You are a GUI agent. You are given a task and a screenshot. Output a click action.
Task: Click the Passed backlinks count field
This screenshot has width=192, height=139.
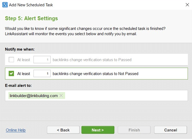tap(42, 60)
